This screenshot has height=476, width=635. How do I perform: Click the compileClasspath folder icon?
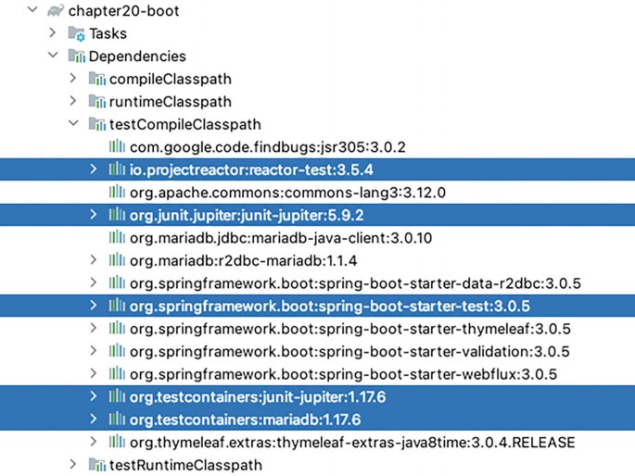pos(97,80)
